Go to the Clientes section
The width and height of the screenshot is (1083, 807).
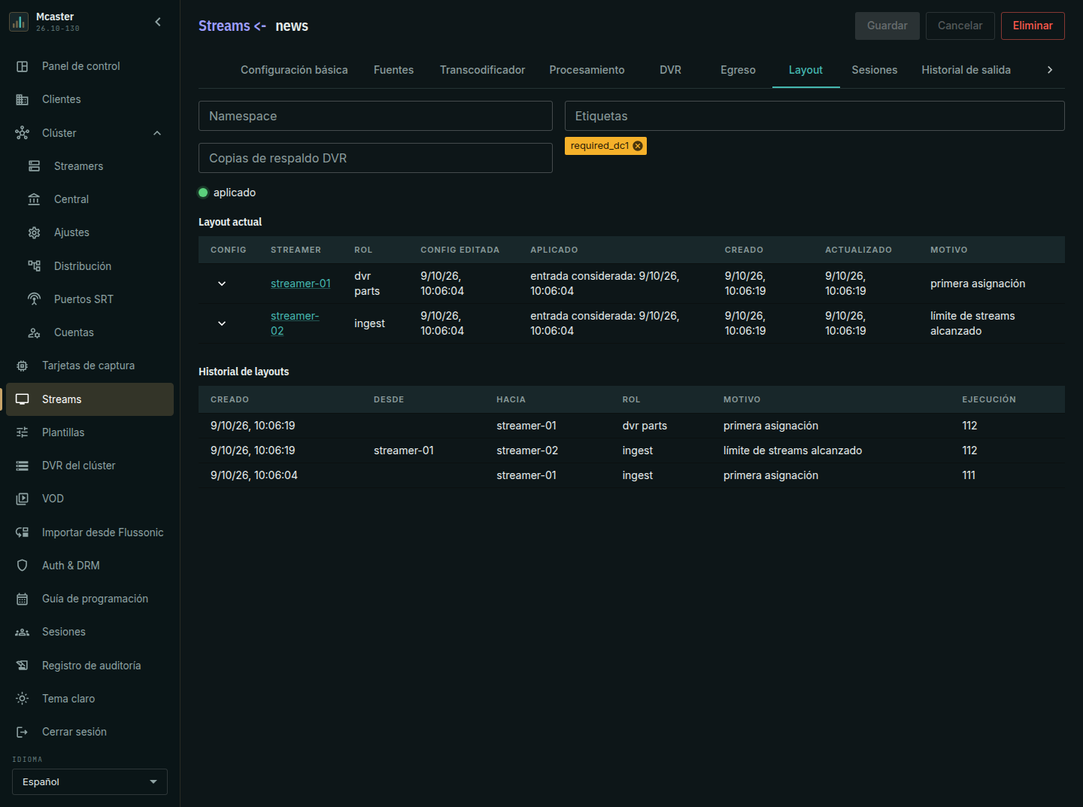click(89, 99)
